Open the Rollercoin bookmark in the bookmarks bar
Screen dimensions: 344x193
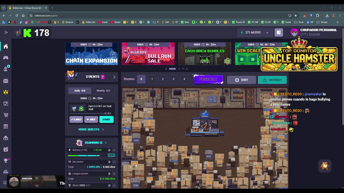pos(88,22)
